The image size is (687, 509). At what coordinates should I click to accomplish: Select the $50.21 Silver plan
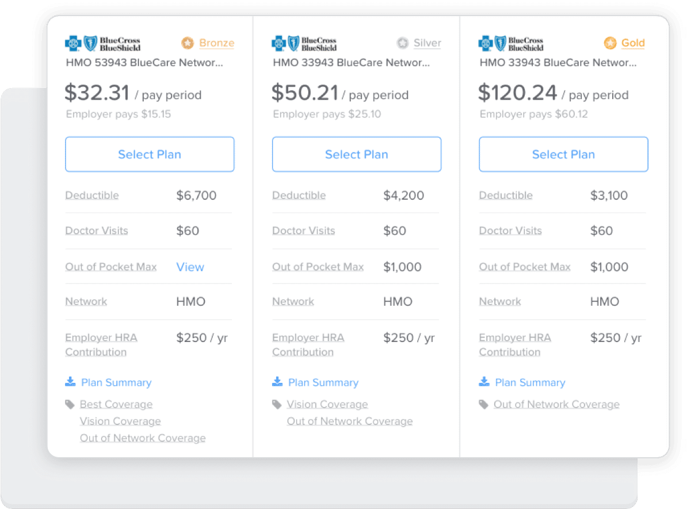357,154
